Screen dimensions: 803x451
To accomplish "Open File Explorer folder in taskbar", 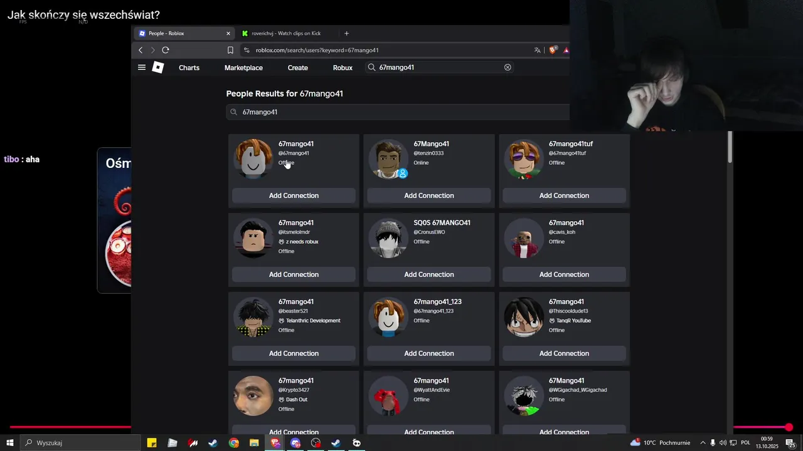I will pos(254,443).
